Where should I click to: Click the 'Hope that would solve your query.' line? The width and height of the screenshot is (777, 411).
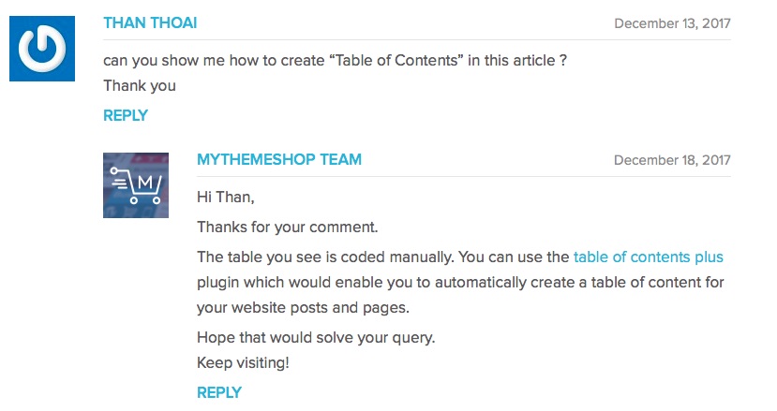316,338
